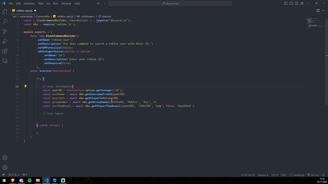328x184 pixels.
Task: Open File Explorer from taskbar
Action: pyautogui.click(x=38, y=180)
